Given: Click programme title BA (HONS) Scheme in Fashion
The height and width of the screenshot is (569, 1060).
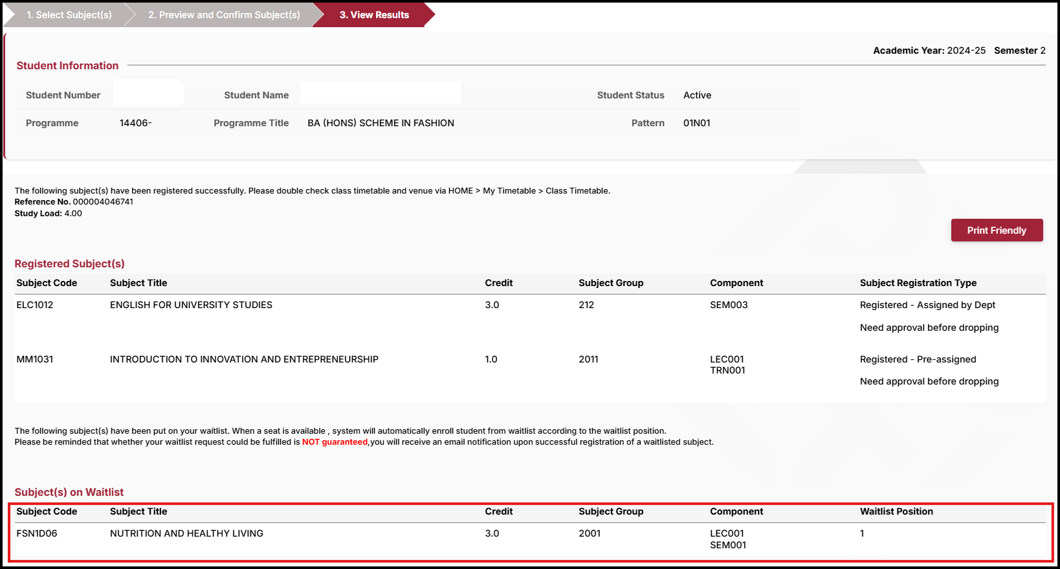Looking at the screenshot, I should tap(381, 123).
